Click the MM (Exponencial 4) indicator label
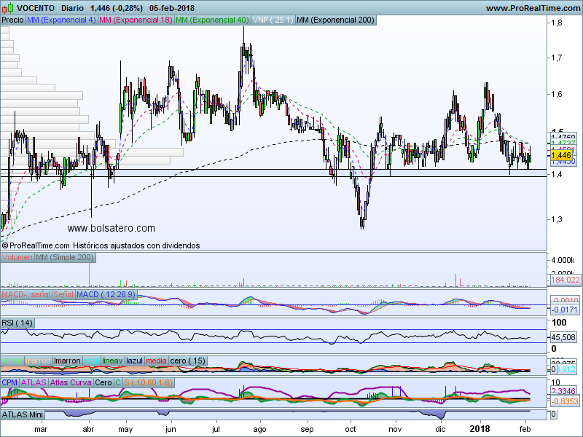Screen dimensions: 583x437 point(60,20)
